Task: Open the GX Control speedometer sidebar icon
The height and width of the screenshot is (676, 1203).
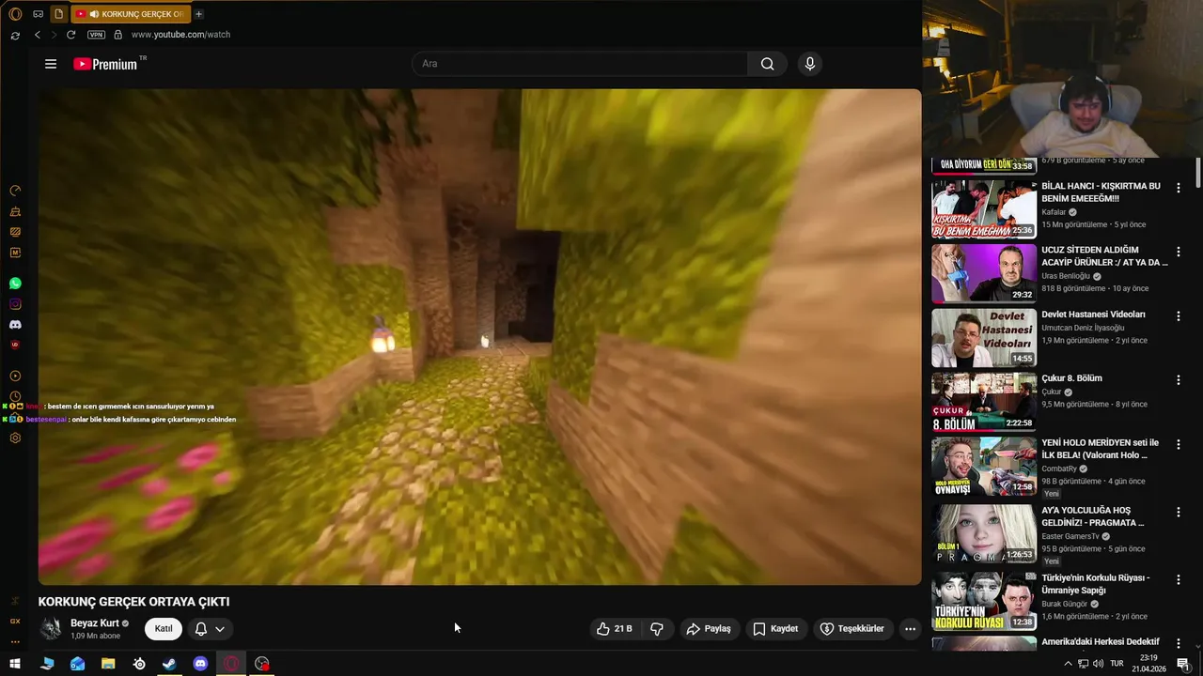Action: pyautogui.click(x=15, y=191)
